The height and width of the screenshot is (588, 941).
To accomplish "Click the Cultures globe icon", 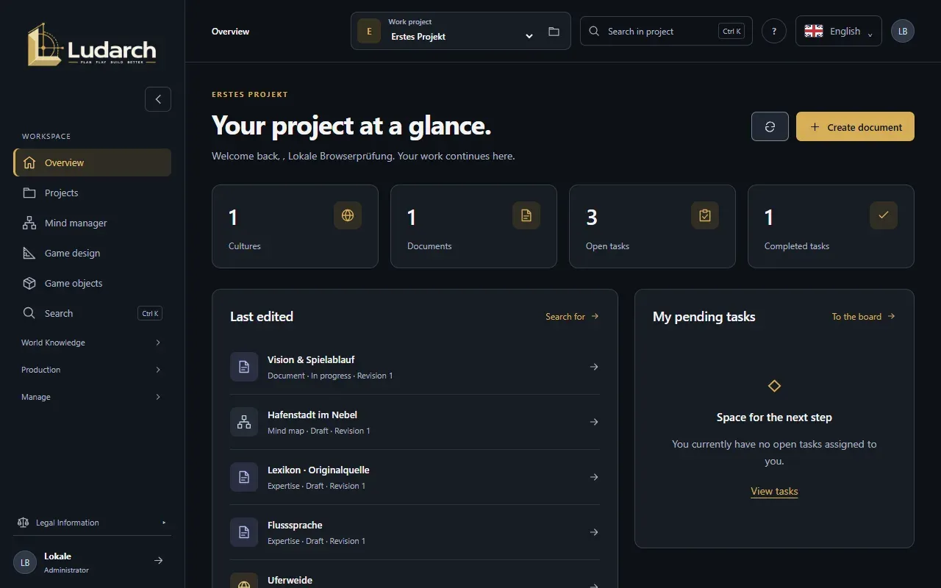I will (x=348, y=216).
